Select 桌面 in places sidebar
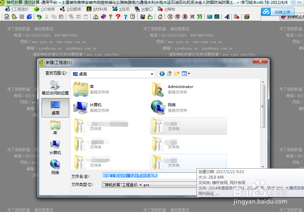The image size is (304, 212). 55,108
